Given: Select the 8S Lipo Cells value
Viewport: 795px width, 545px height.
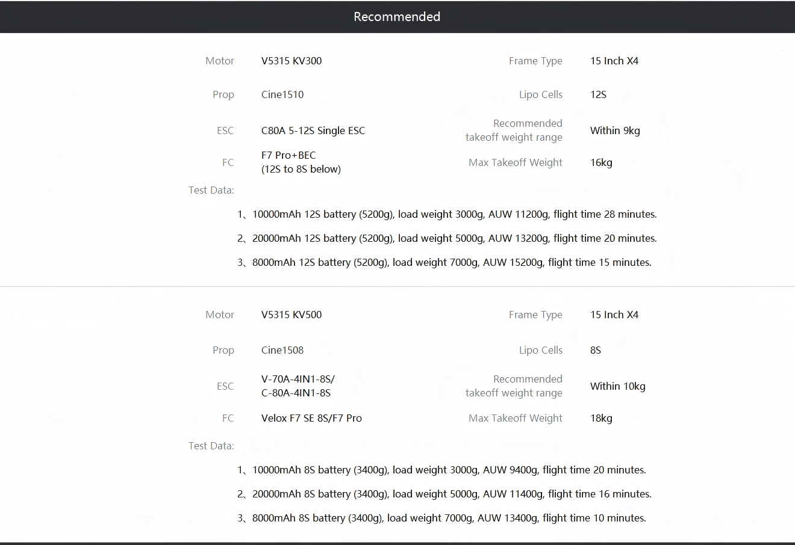Looking at the screenshot, I should pyautogui.click(x=596, y=350).
